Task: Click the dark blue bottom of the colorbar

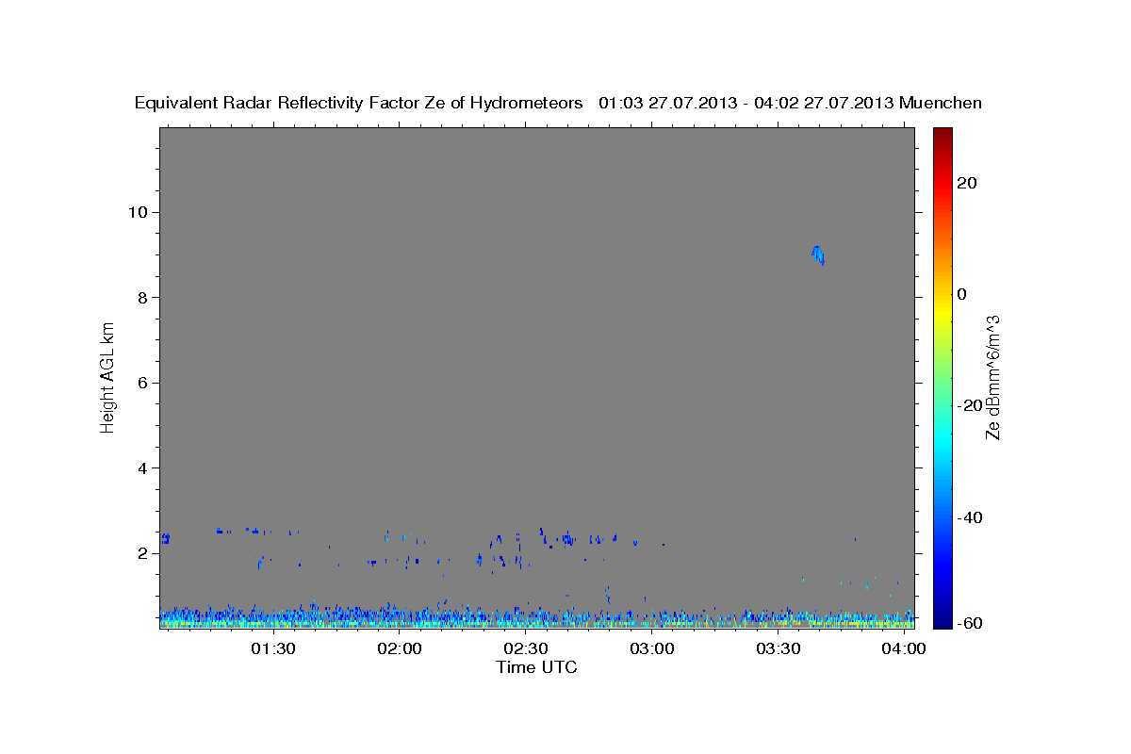Action: tap(942, 618)
